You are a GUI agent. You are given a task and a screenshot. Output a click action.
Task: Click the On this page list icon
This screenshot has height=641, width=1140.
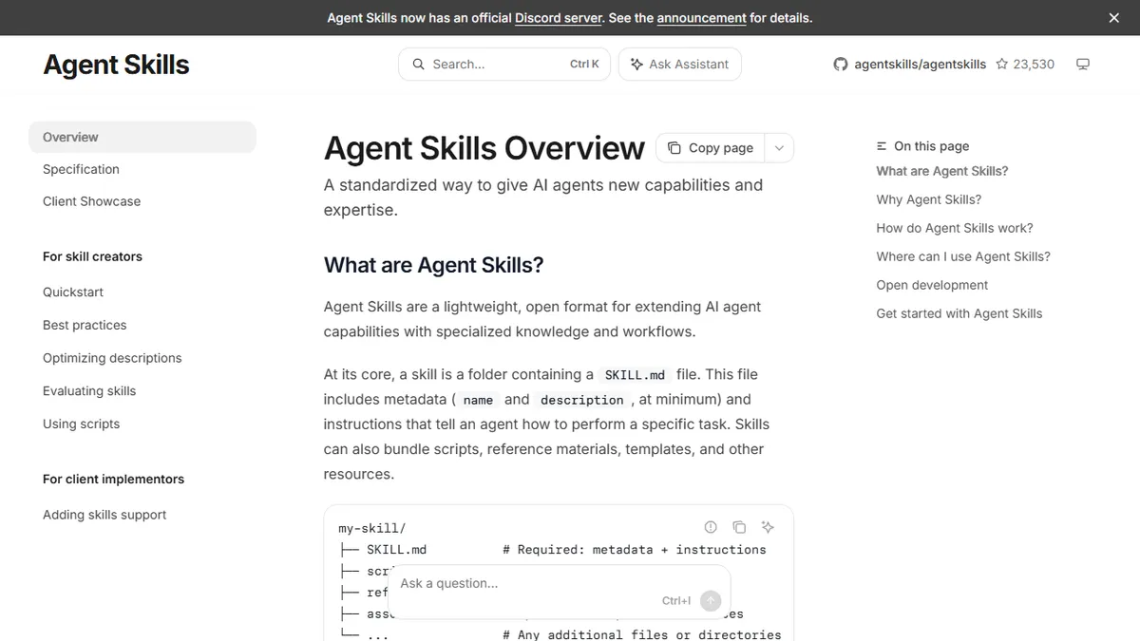[882, 146]
